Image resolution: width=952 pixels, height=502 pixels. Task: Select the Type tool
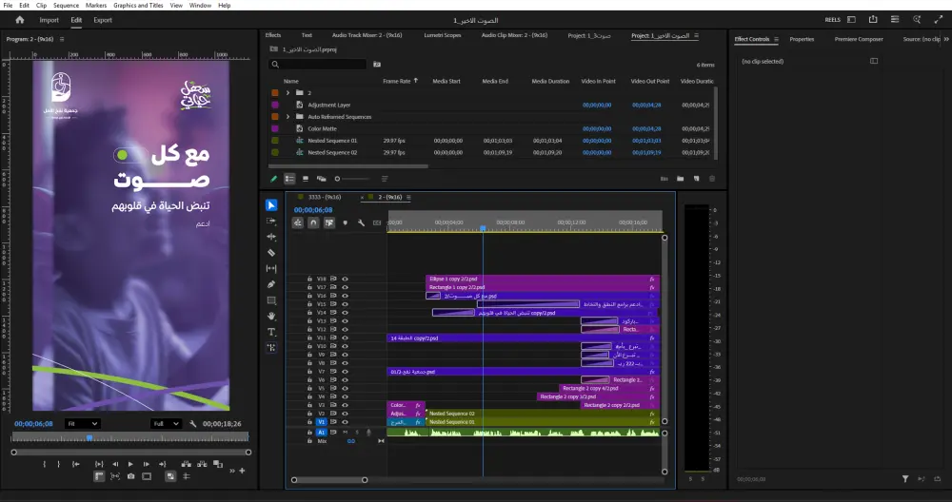pyautogui.click(x=271, y=332)
